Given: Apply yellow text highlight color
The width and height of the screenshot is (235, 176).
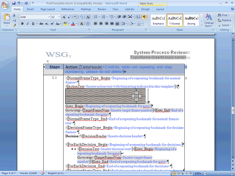Looking at the screenshot, I should (x=65, y=23).
